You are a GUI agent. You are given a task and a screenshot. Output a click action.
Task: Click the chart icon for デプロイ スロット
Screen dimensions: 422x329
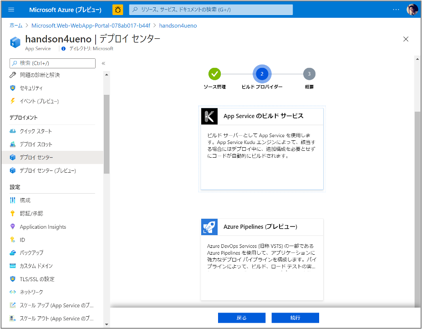point(13,144)
